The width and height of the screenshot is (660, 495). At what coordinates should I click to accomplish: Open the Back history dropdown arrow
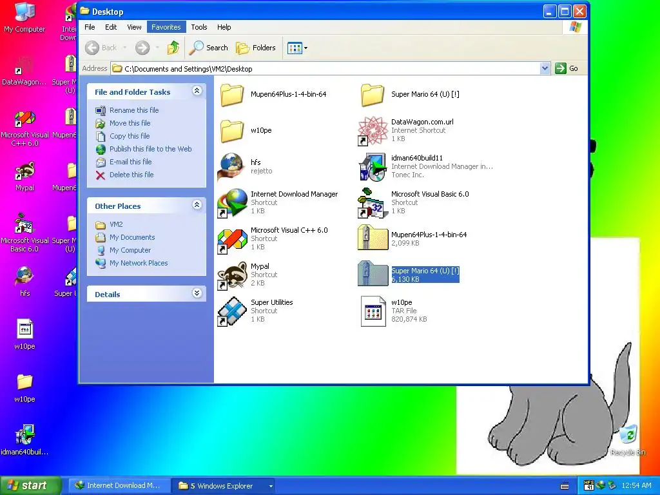(x=124, y=48)
